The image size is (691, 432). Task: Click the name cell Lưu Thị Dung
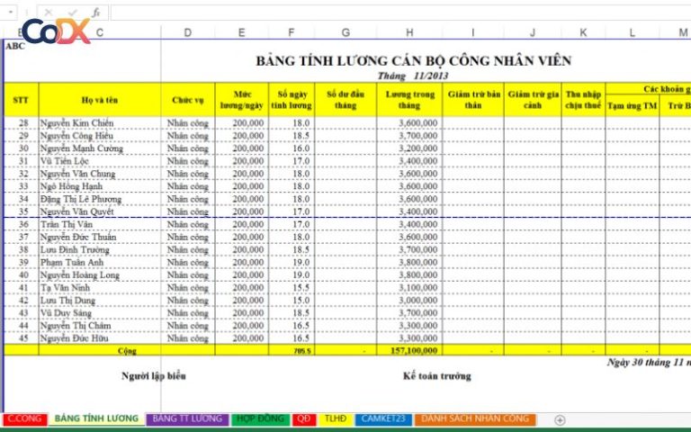point(100,301)
